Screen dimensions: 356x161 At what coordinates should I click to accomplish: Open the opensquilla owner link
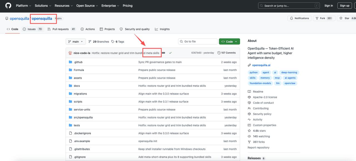[19, 19]
